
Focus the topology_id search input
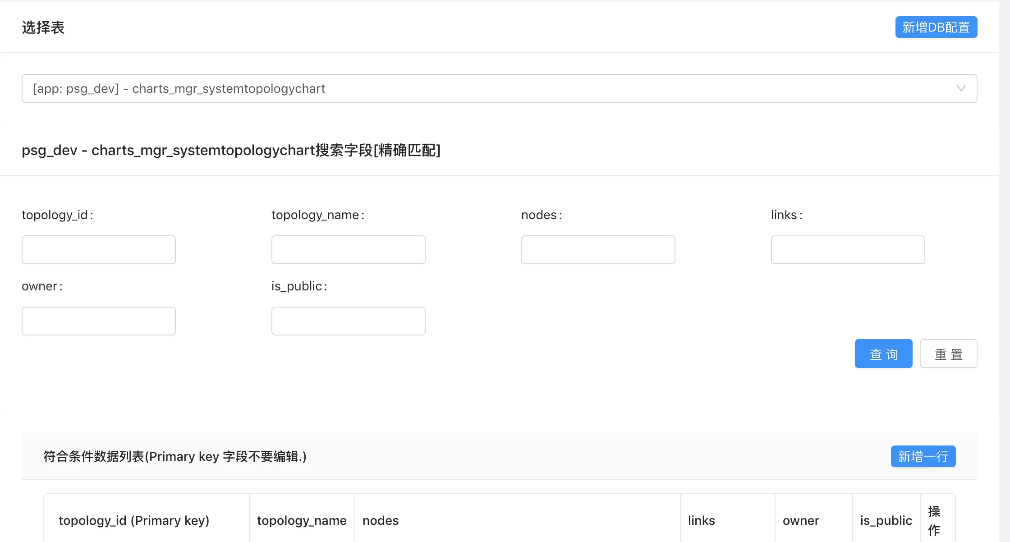99,250
